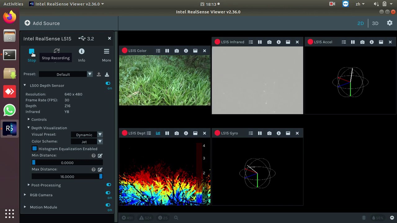Open viewer settings gear icon
This screenshot has height=223, width=397.
(390, 23)
